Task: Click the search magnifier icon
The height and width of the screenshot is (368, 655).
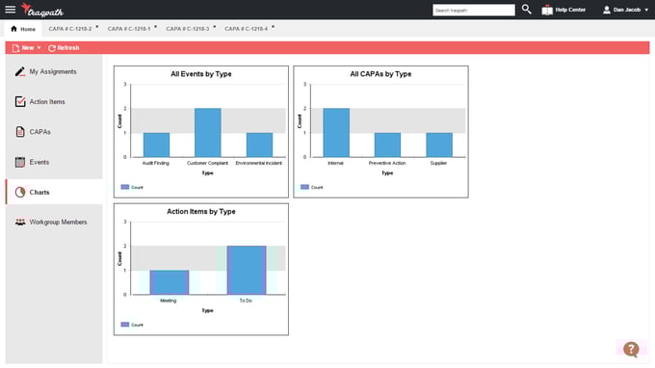Action: pos(526,10)
